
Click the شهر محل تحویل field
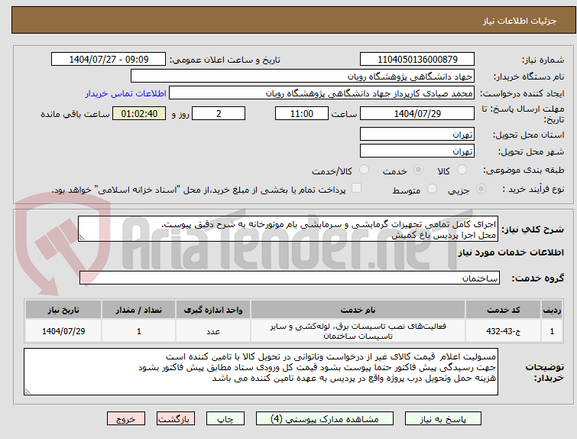[x=417, y=151]
